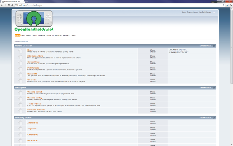Open the Software Bounties link

click(36, 110)
